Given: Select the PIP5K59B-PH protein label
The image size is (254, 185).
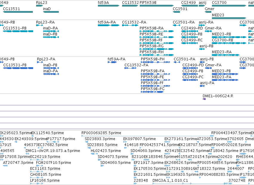Looking at the screenshot, I should (x=153, y=59).
